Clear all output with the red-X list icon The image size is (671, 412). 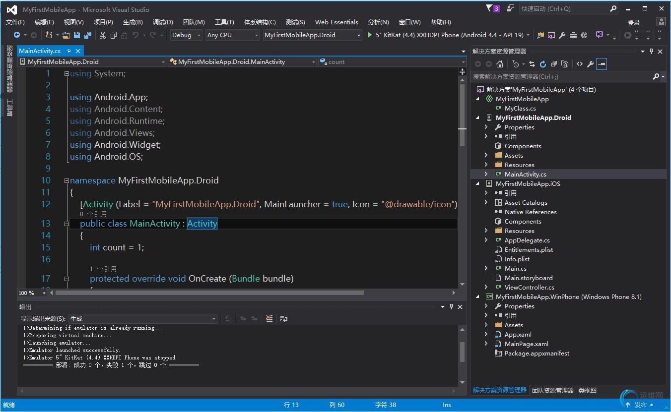coord(269,319)
